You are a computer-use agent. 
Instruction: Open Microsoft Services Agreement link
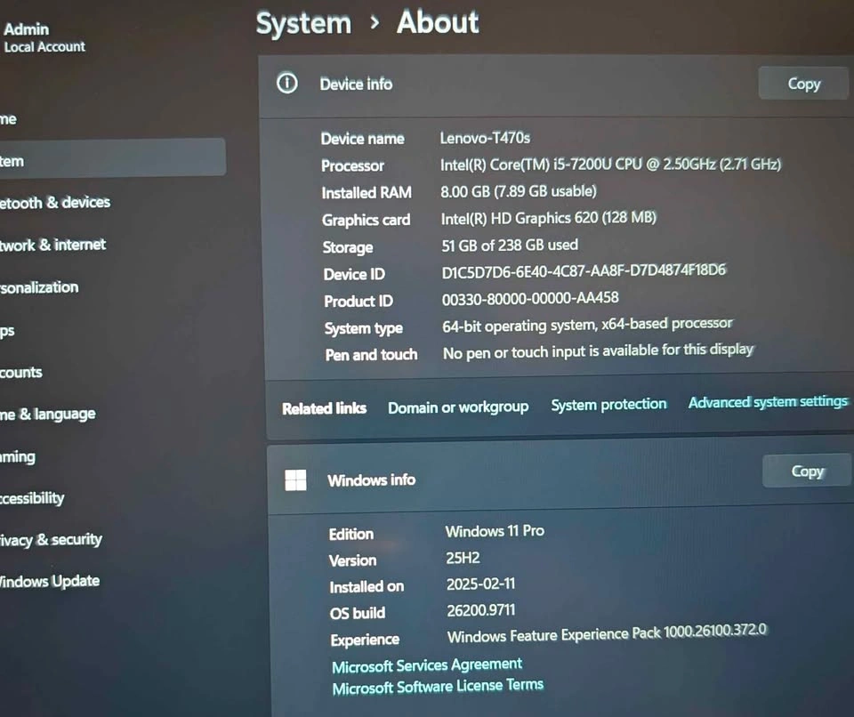coord(427,665)
